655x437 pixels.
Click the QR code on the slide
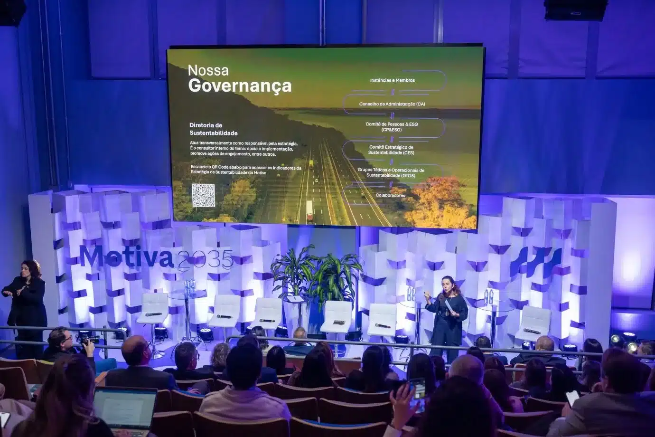click(x=204, y=195)
